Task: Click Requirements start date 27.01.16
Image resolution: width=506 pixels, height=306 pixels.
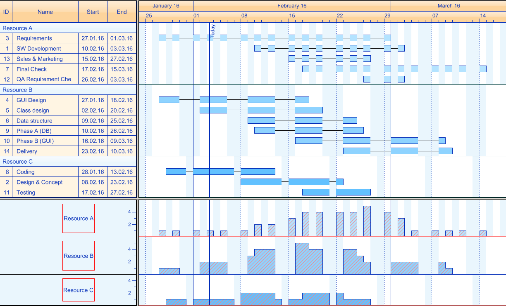Action: point(93,38)
